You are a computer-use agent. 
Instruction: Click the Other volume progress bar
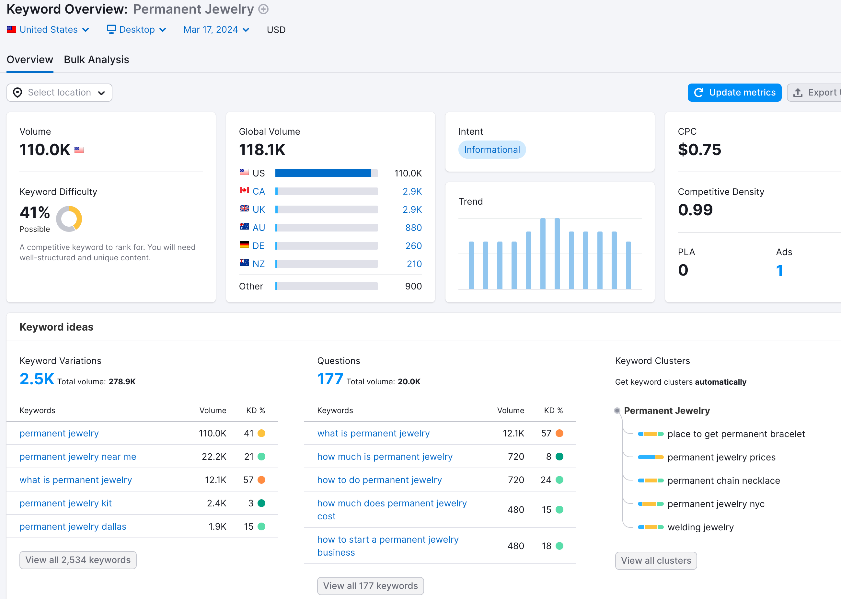coord(327,286)
